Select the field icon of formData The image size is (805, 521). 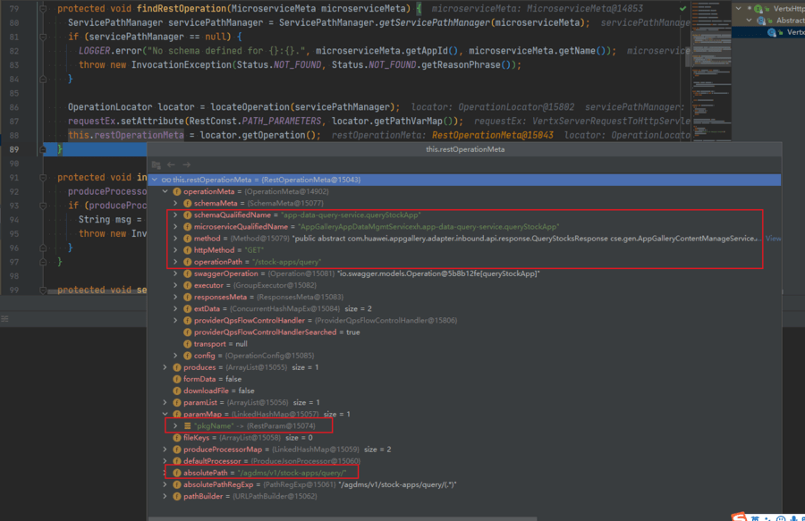[177, 380]
